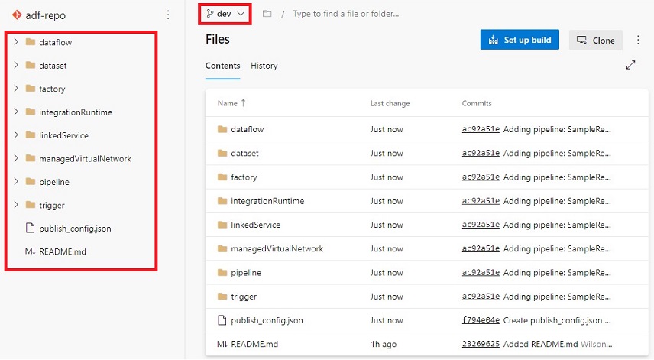Select pipeline folder in the sidebar tree
Viewport: 654px width, 360px height.
click(54, 183)
